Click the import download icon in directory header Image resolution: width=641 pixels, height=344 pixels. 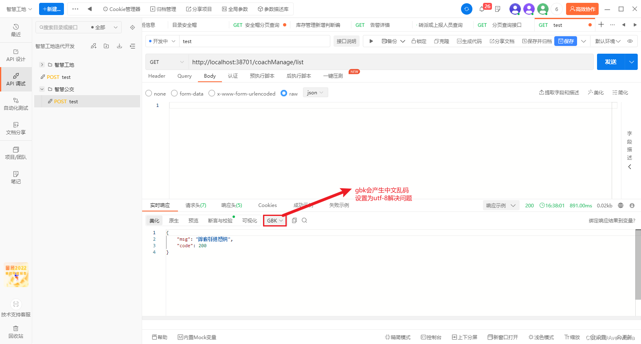point(119,46)
